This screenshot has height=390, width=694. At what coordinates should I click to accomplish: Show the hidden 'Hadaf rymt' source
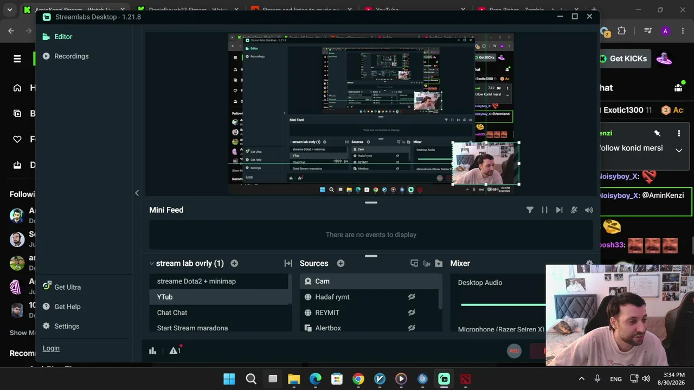pos(412,297)
